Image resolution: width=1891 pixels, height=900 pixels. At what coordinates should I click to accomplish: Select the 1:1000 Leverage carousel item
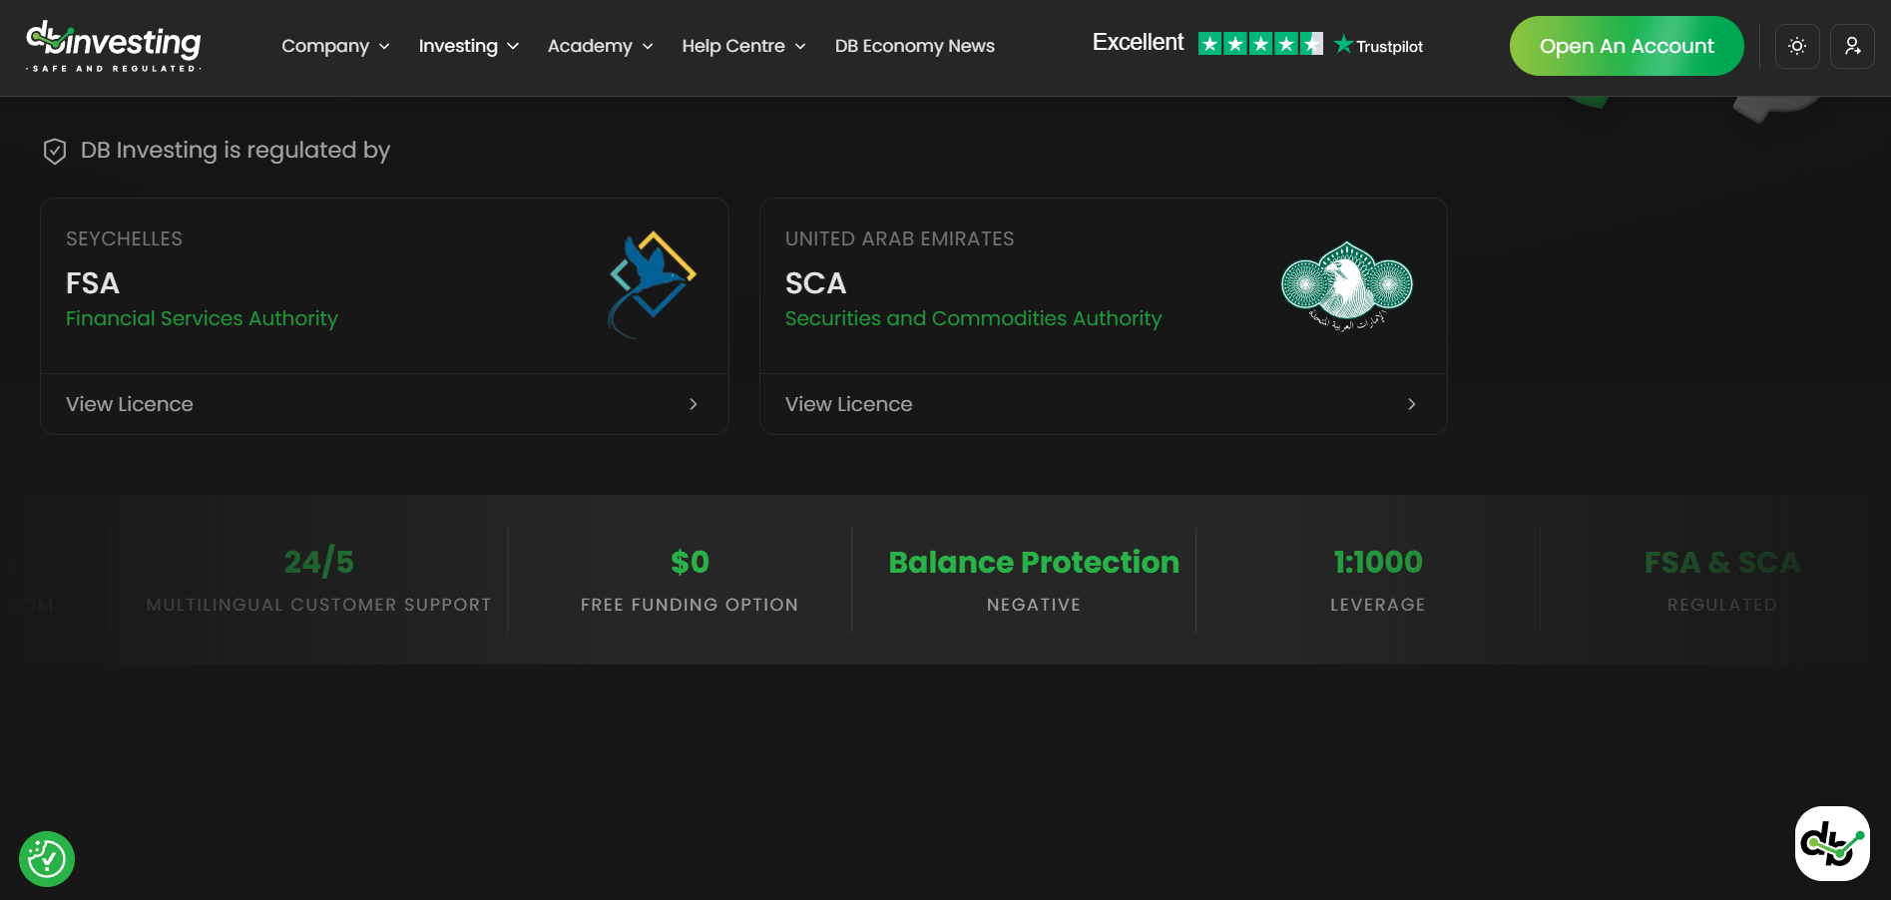[1377, 579]
